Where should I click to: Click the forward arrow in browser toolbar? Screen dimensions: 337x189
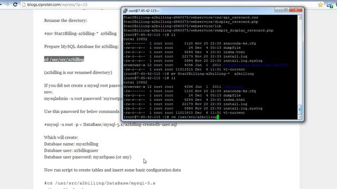coord(7,4)
